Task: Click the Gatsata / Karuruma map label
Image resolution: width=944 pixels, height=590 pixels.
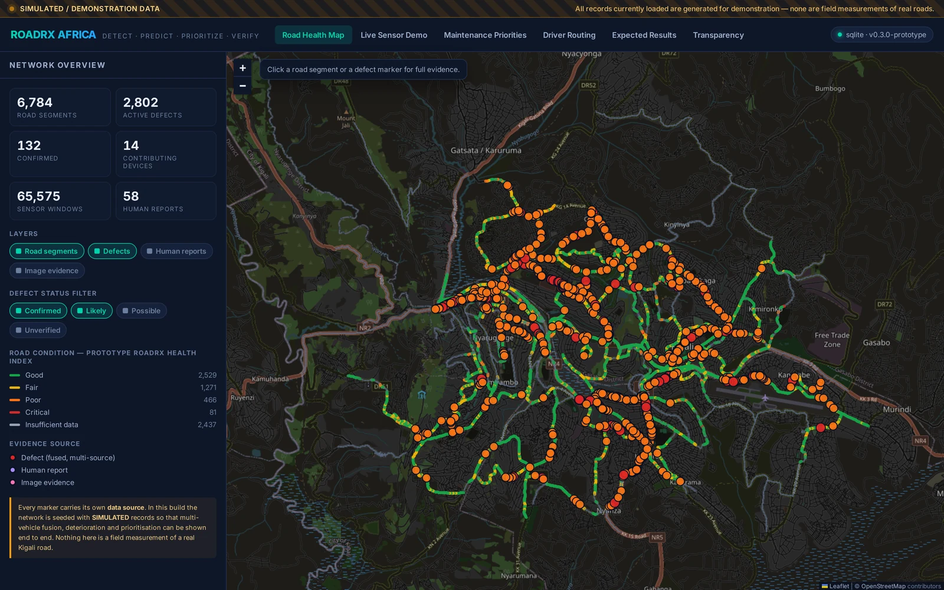Action: point(486,150)
